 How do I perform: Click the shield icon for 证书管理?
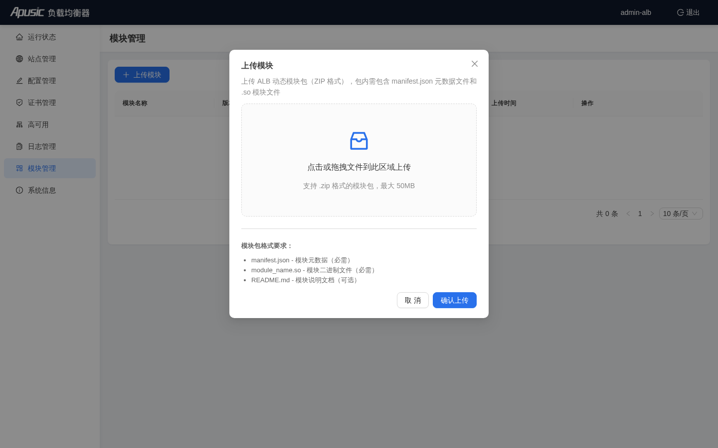(x=19, y=103)
